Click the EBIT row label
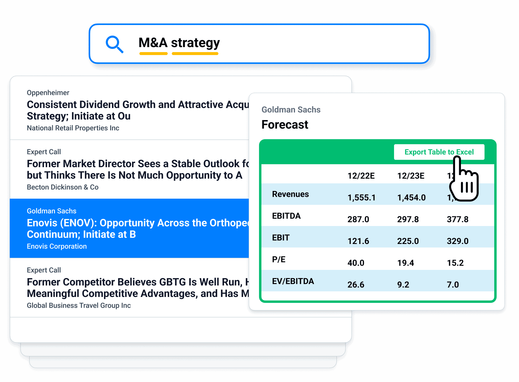The height and width of the screenshot is (382, 519). point(281,238)
